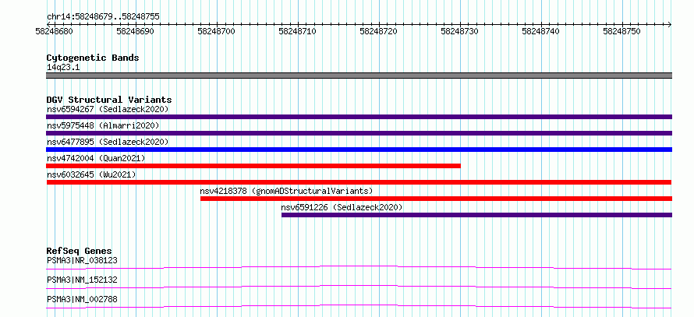The height and width of the screenshot is (317, 694).
Task: Select the 14q23.1 band label
Action: click(x=63, y=68)
